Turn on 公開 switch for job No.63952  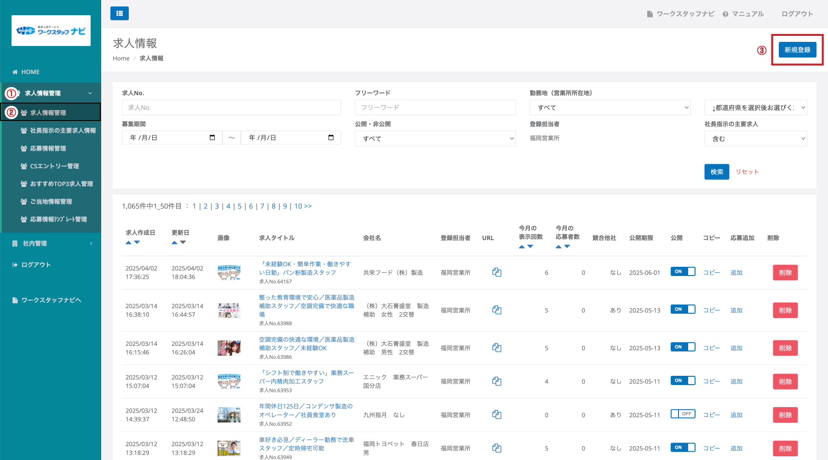pyautogui.click(x=683, y=414)
